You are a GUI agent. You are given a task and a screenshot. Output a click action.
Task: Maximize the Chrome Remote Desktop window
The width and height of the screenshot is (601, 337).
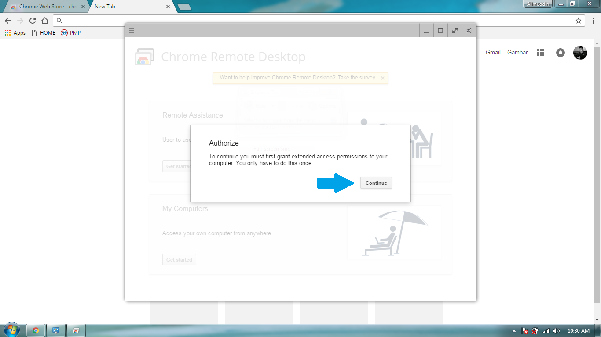coord(440,30)
